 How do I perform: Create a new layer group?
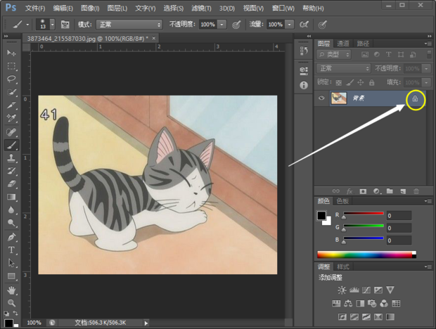pos(390,191)
